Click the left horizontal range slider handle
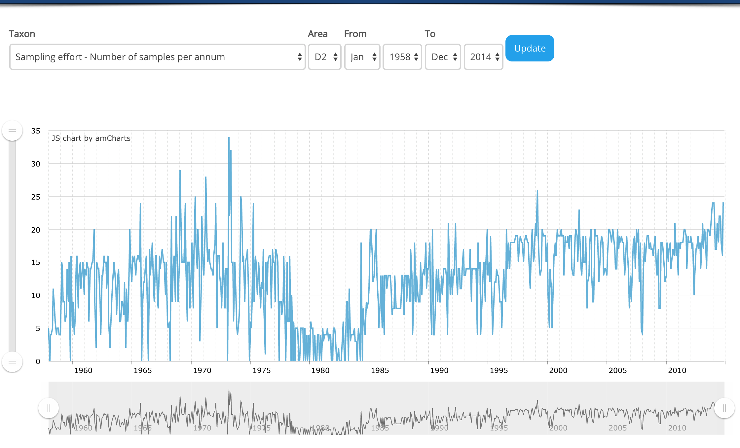 click(49, 408)
